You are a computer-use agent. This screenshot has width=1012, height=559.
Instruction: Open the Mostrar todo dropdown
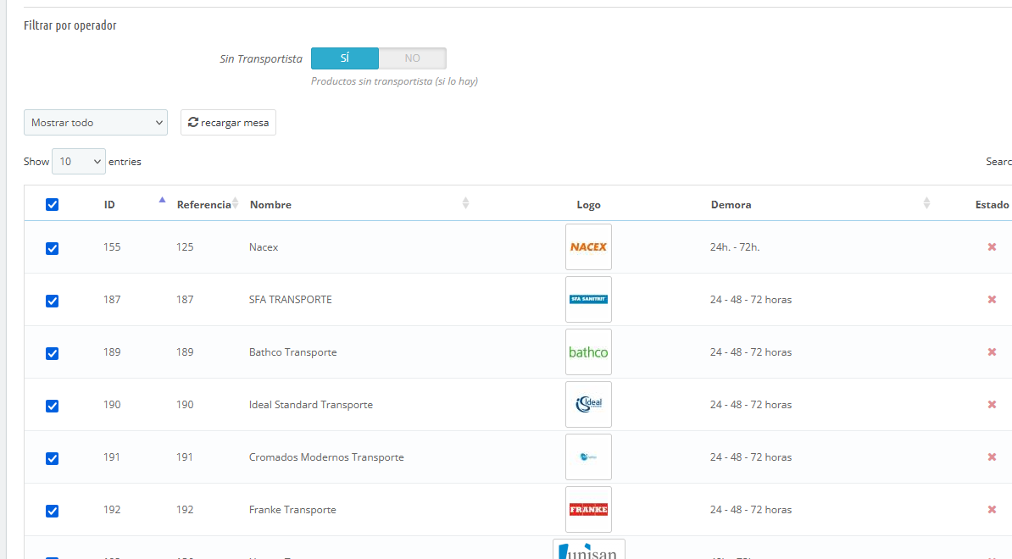[x=96, y=123]
